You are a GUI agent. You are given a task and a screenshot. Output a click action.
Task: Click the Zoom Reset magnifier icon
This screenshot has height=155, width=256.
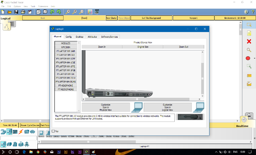click(74, 12)
